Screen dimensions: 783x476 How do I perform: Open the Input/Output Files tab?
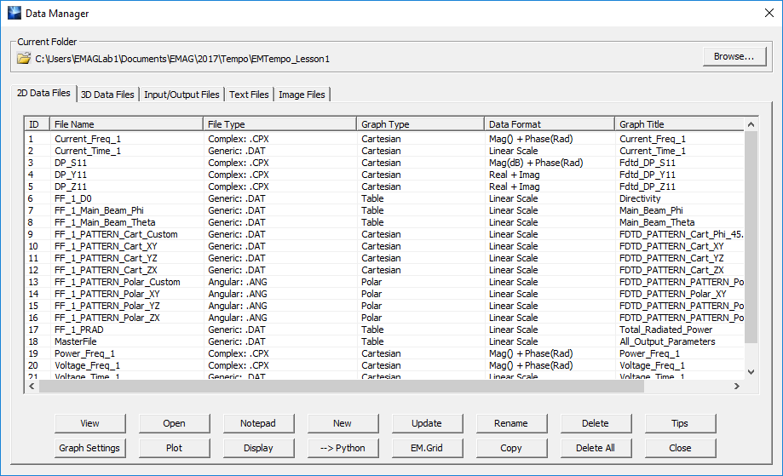[x=181, y=95]
